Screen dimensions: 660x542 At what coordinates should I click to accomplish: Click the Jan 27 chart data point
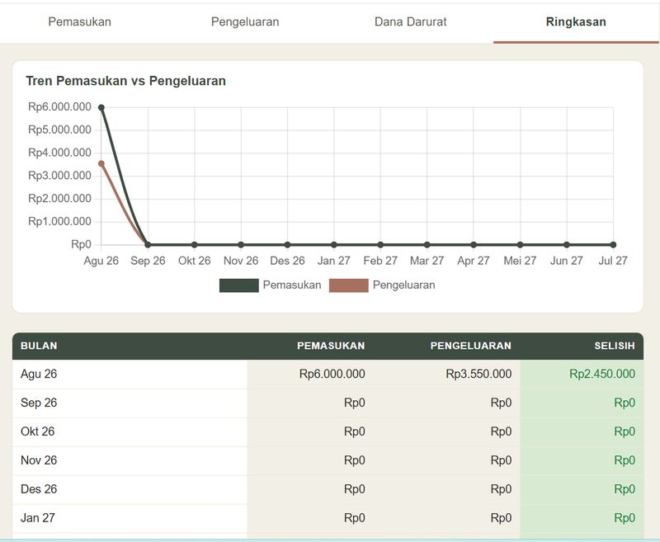coord(334,244)
